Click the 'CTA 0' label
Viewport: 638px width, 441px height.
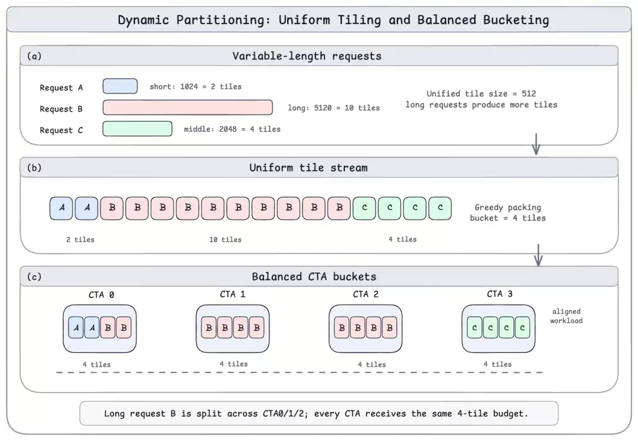point(102,295)
